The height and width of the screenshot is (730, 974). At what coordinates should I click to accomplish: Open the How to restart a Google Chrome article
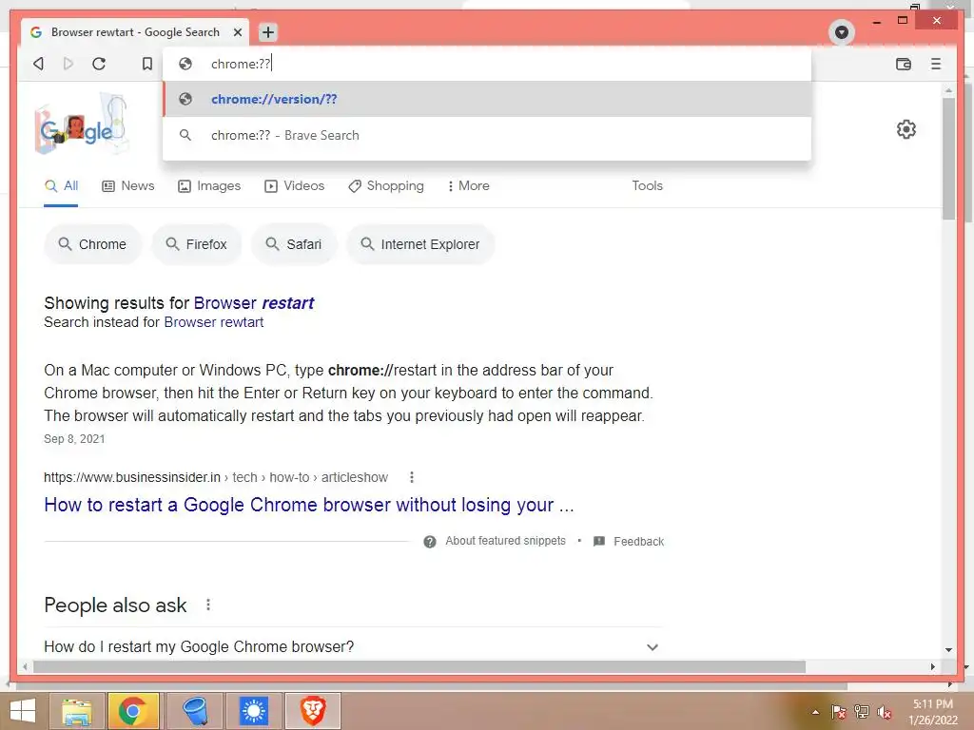coord(309,505)
